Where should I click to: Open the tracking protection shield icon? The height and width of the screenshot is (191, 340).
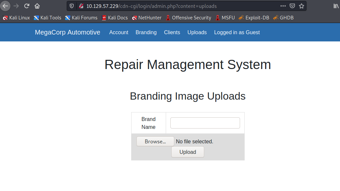click(x=72, y=6)
